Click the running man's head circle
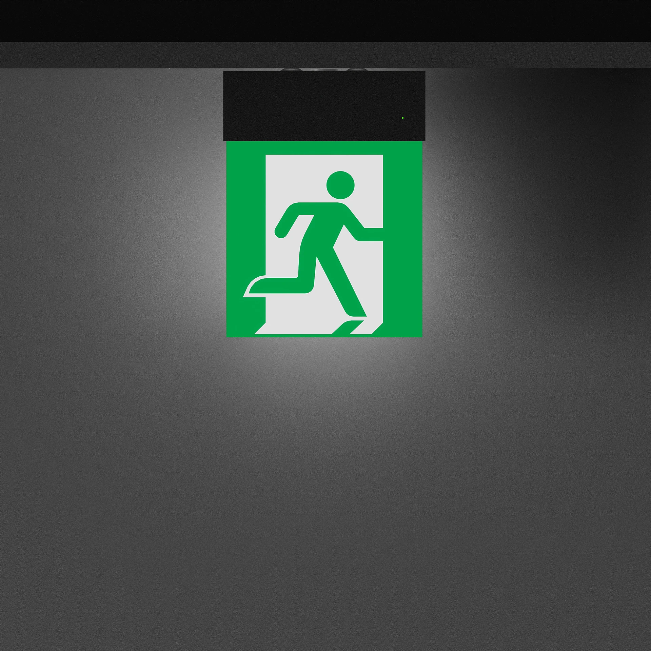651x651 pixels. point(340,185)
